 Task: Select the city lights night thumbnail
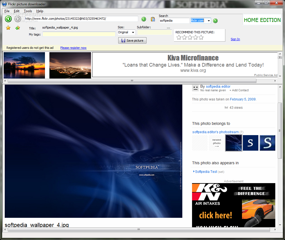point(70,65)
